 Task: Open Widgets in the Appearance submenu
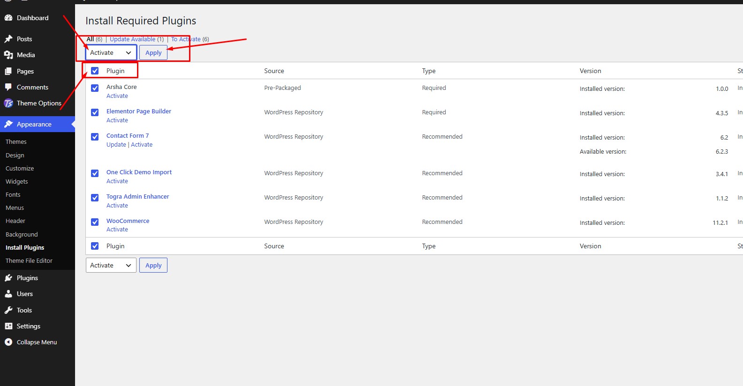click(17, 181)
